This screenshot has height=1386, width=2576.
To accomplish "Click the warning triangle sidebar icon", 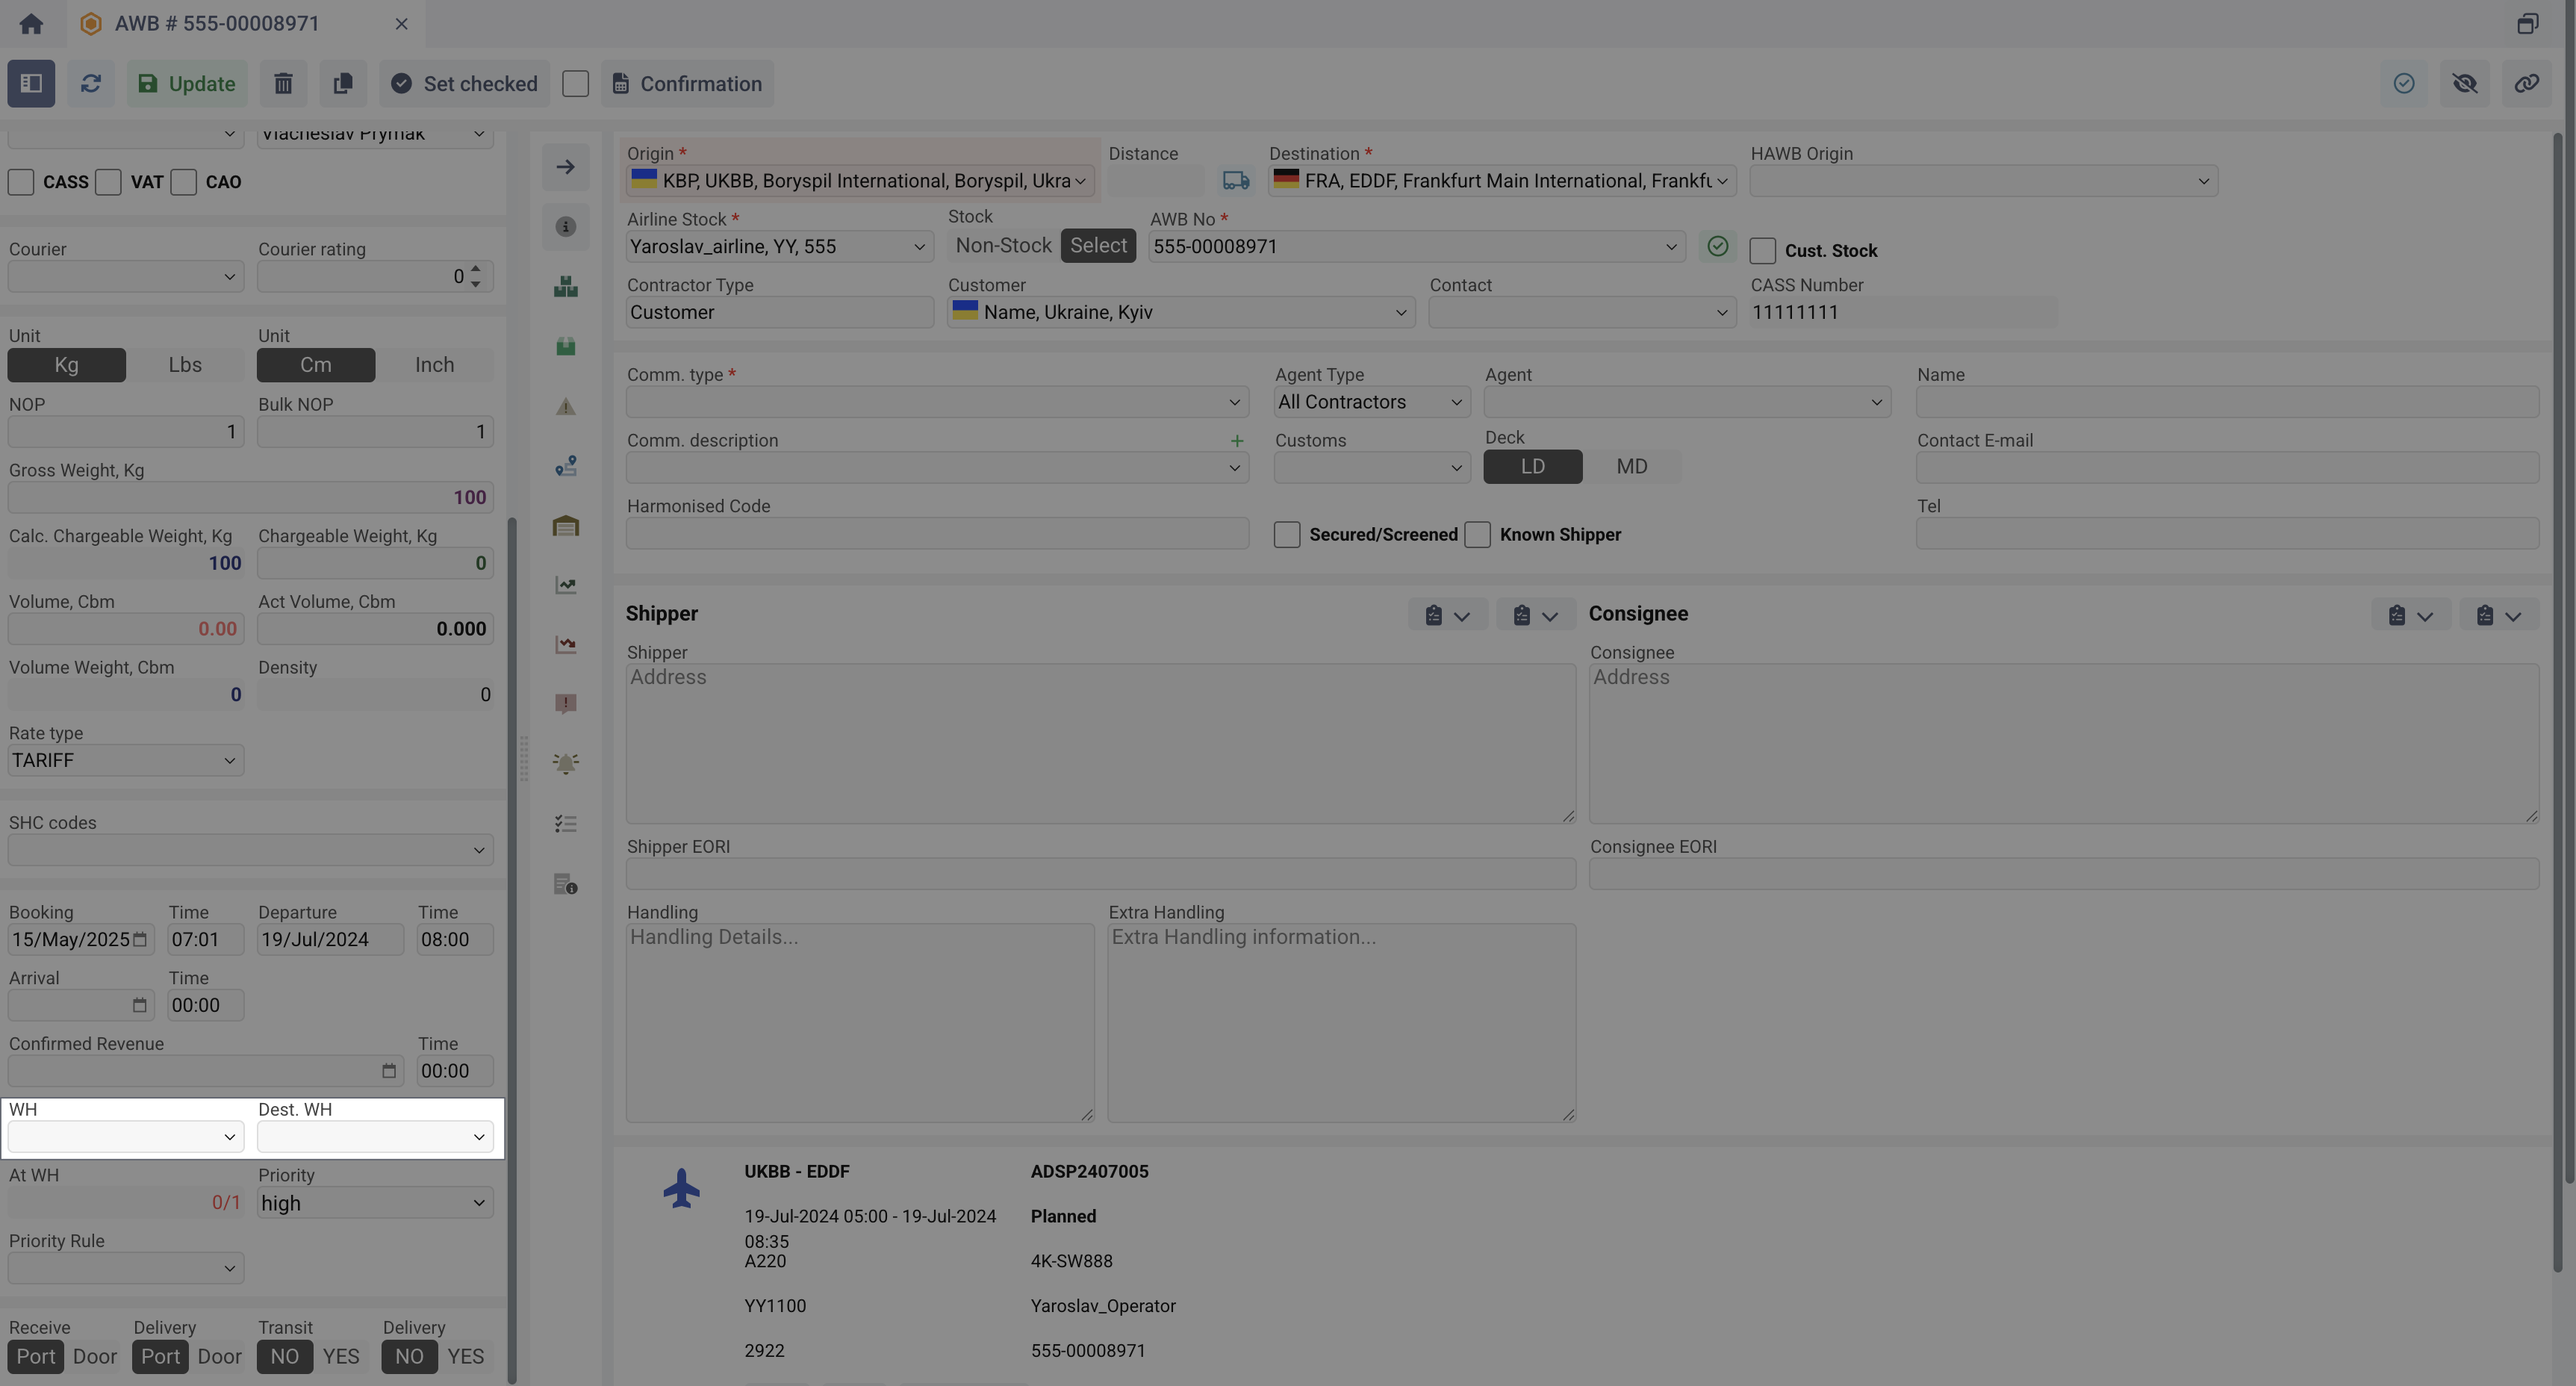I will click(x=565, y=407).
